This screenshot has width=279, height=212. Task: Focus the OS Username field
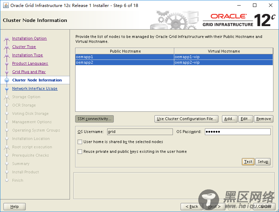point(140,132)
